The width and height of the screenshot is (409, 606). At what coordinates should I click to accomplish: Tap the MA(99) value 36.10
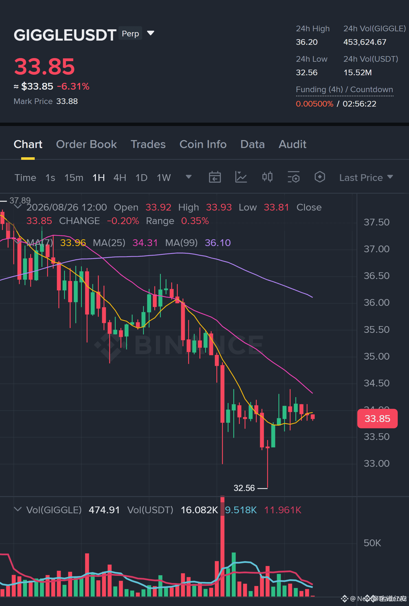point(218,243)
